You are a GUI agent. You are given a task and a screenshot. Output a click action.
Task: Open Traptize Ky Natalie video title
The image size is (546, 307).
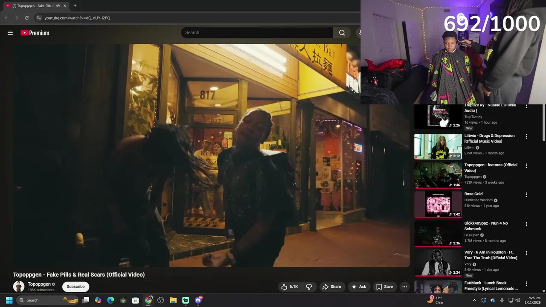point(490,107)
